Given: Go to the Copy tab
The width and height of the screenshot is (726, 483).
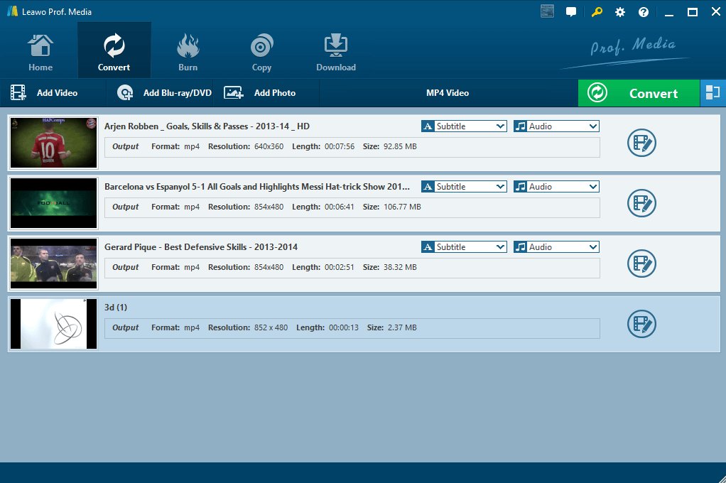Looking at the screenshot, I should 261,53.
